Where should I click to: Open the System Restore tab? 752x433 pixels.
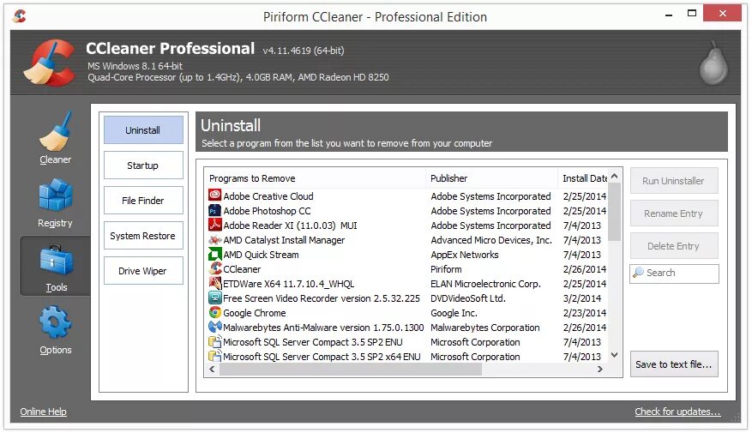click(x=143, y=236)
